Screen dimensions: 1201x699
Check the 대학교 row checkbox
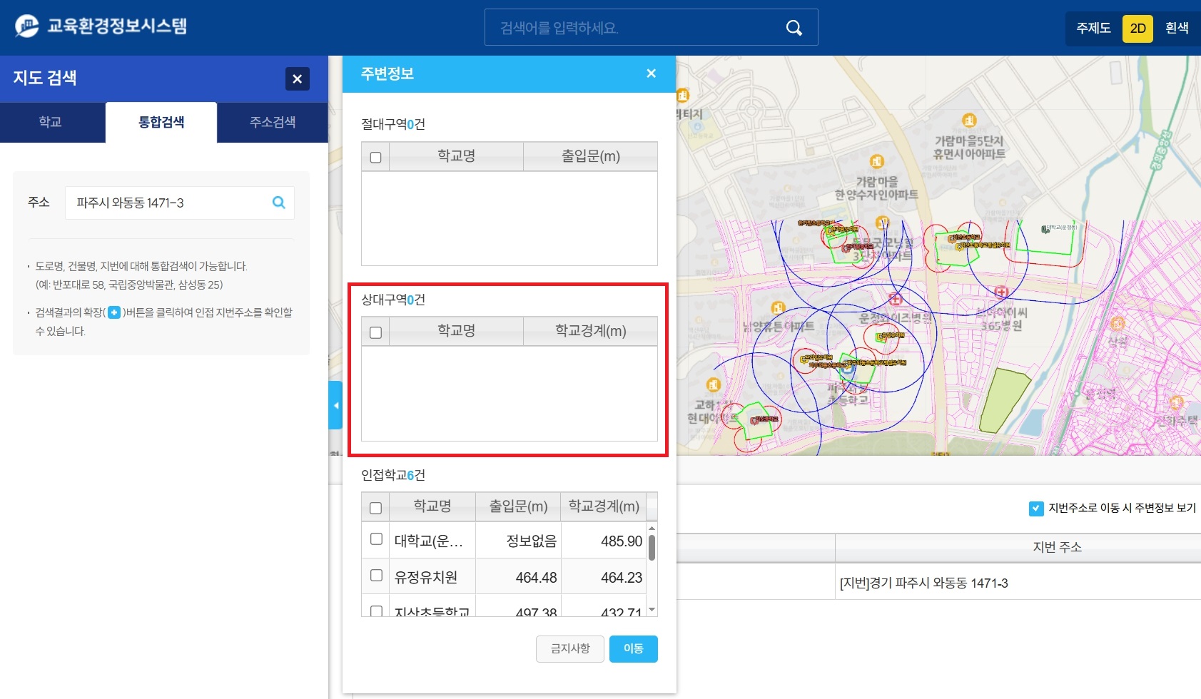pos(376,539)
